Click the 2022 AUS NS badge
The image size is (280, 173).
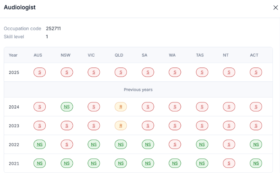point(40,144)
